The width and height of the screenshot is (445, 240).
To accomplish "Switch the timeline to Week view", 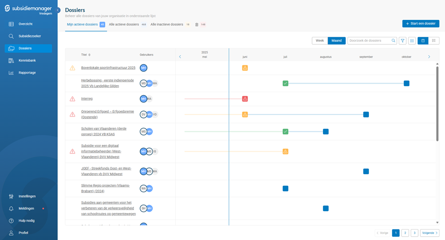I will click(320, 41).
